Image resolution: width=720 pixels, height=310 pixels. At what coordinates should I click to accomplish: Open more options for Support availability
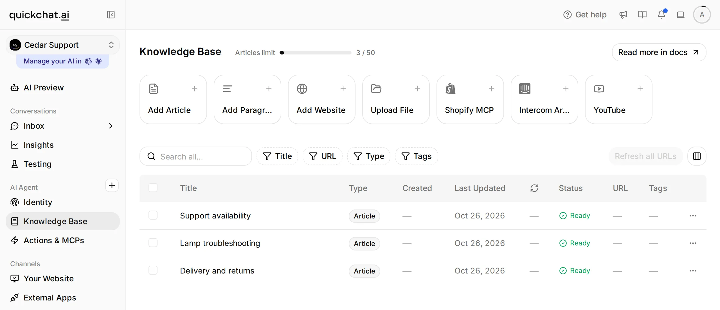pyautogui.click(x=693, y=216)
